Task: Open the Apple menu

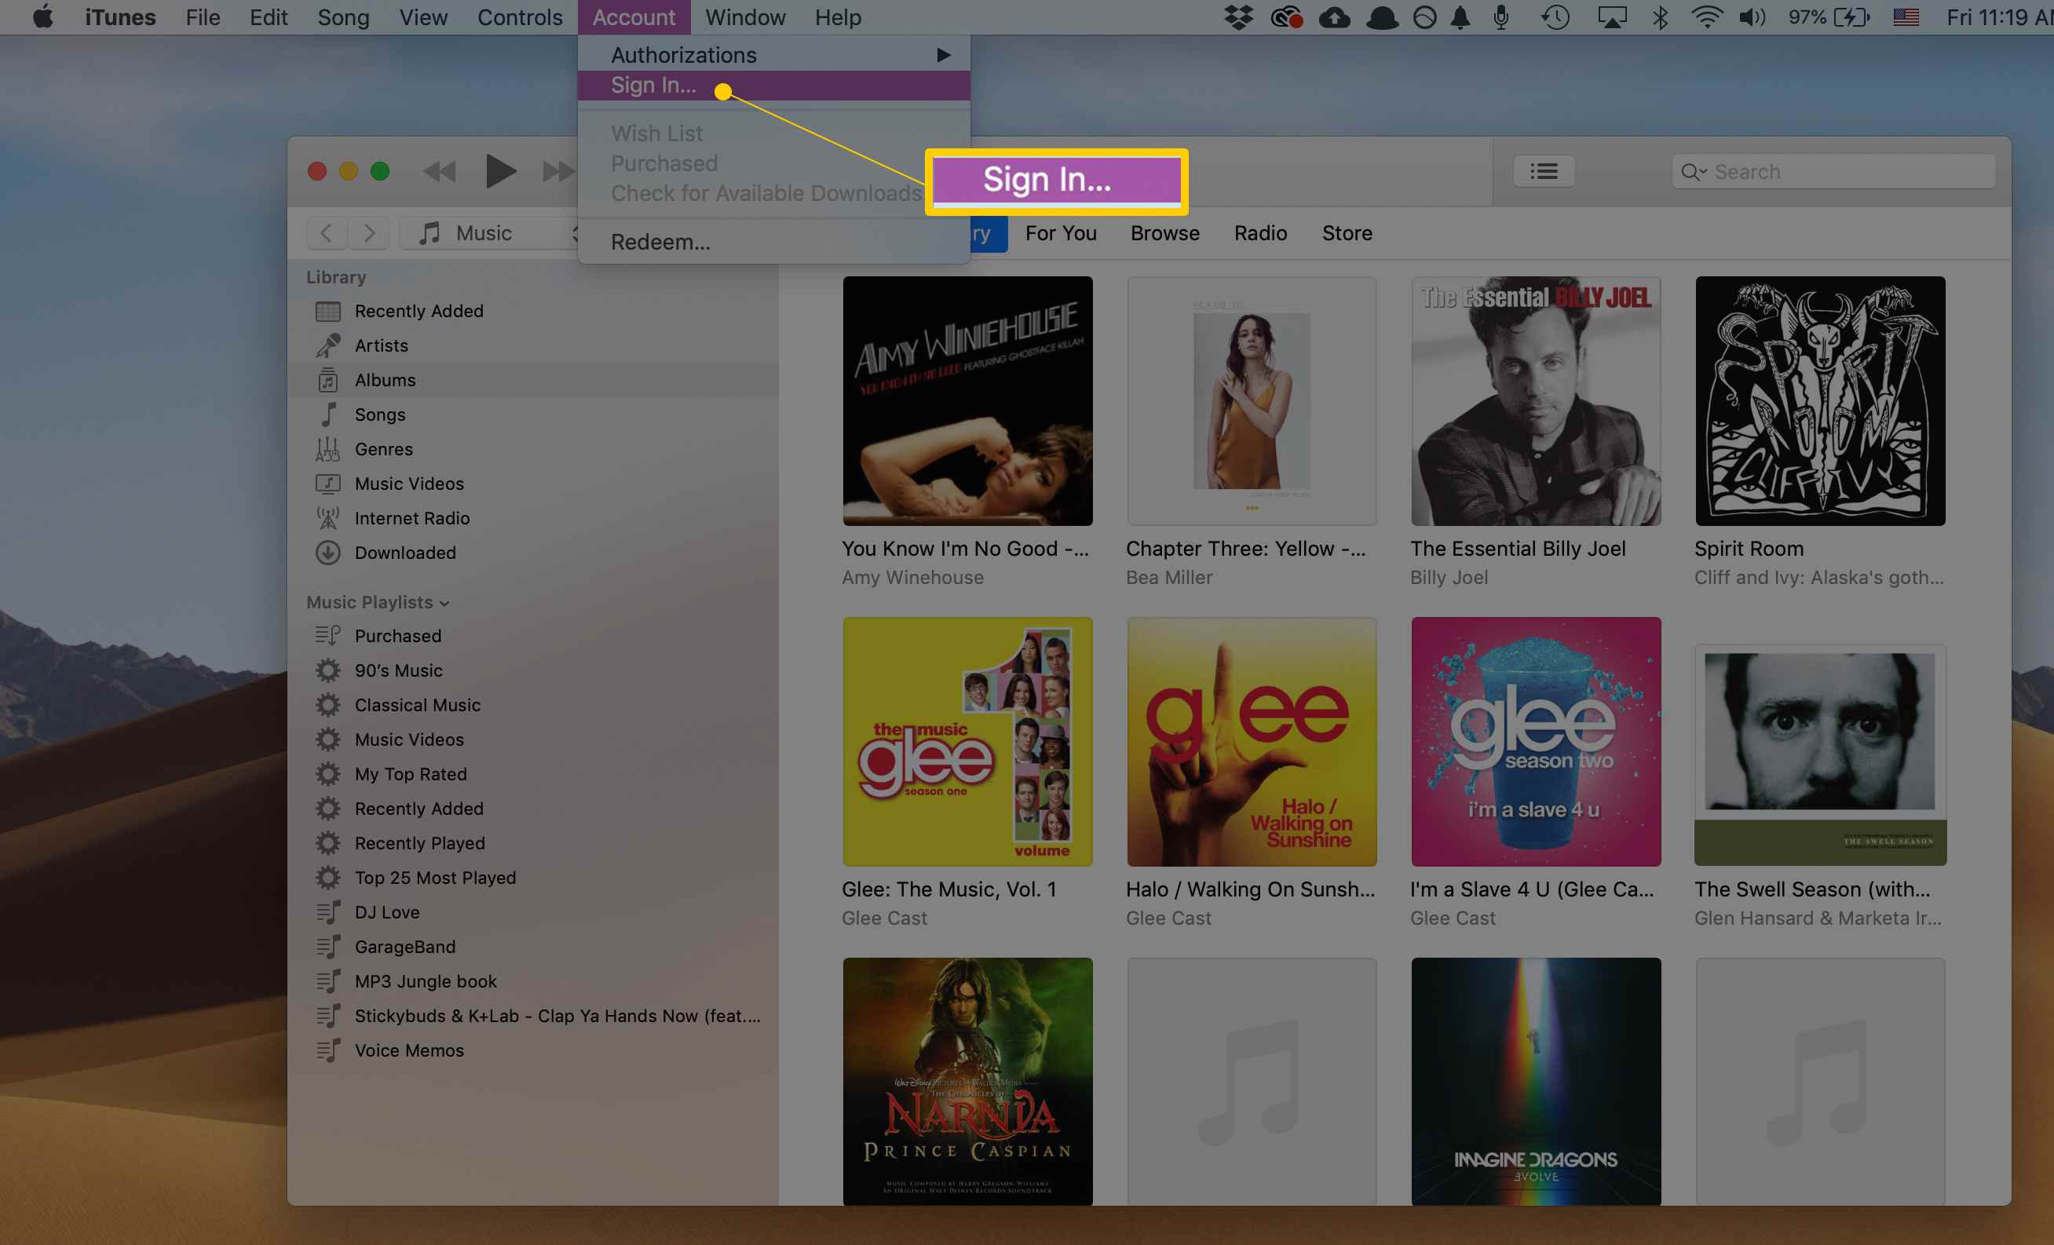Action: (x=42, y=16)
